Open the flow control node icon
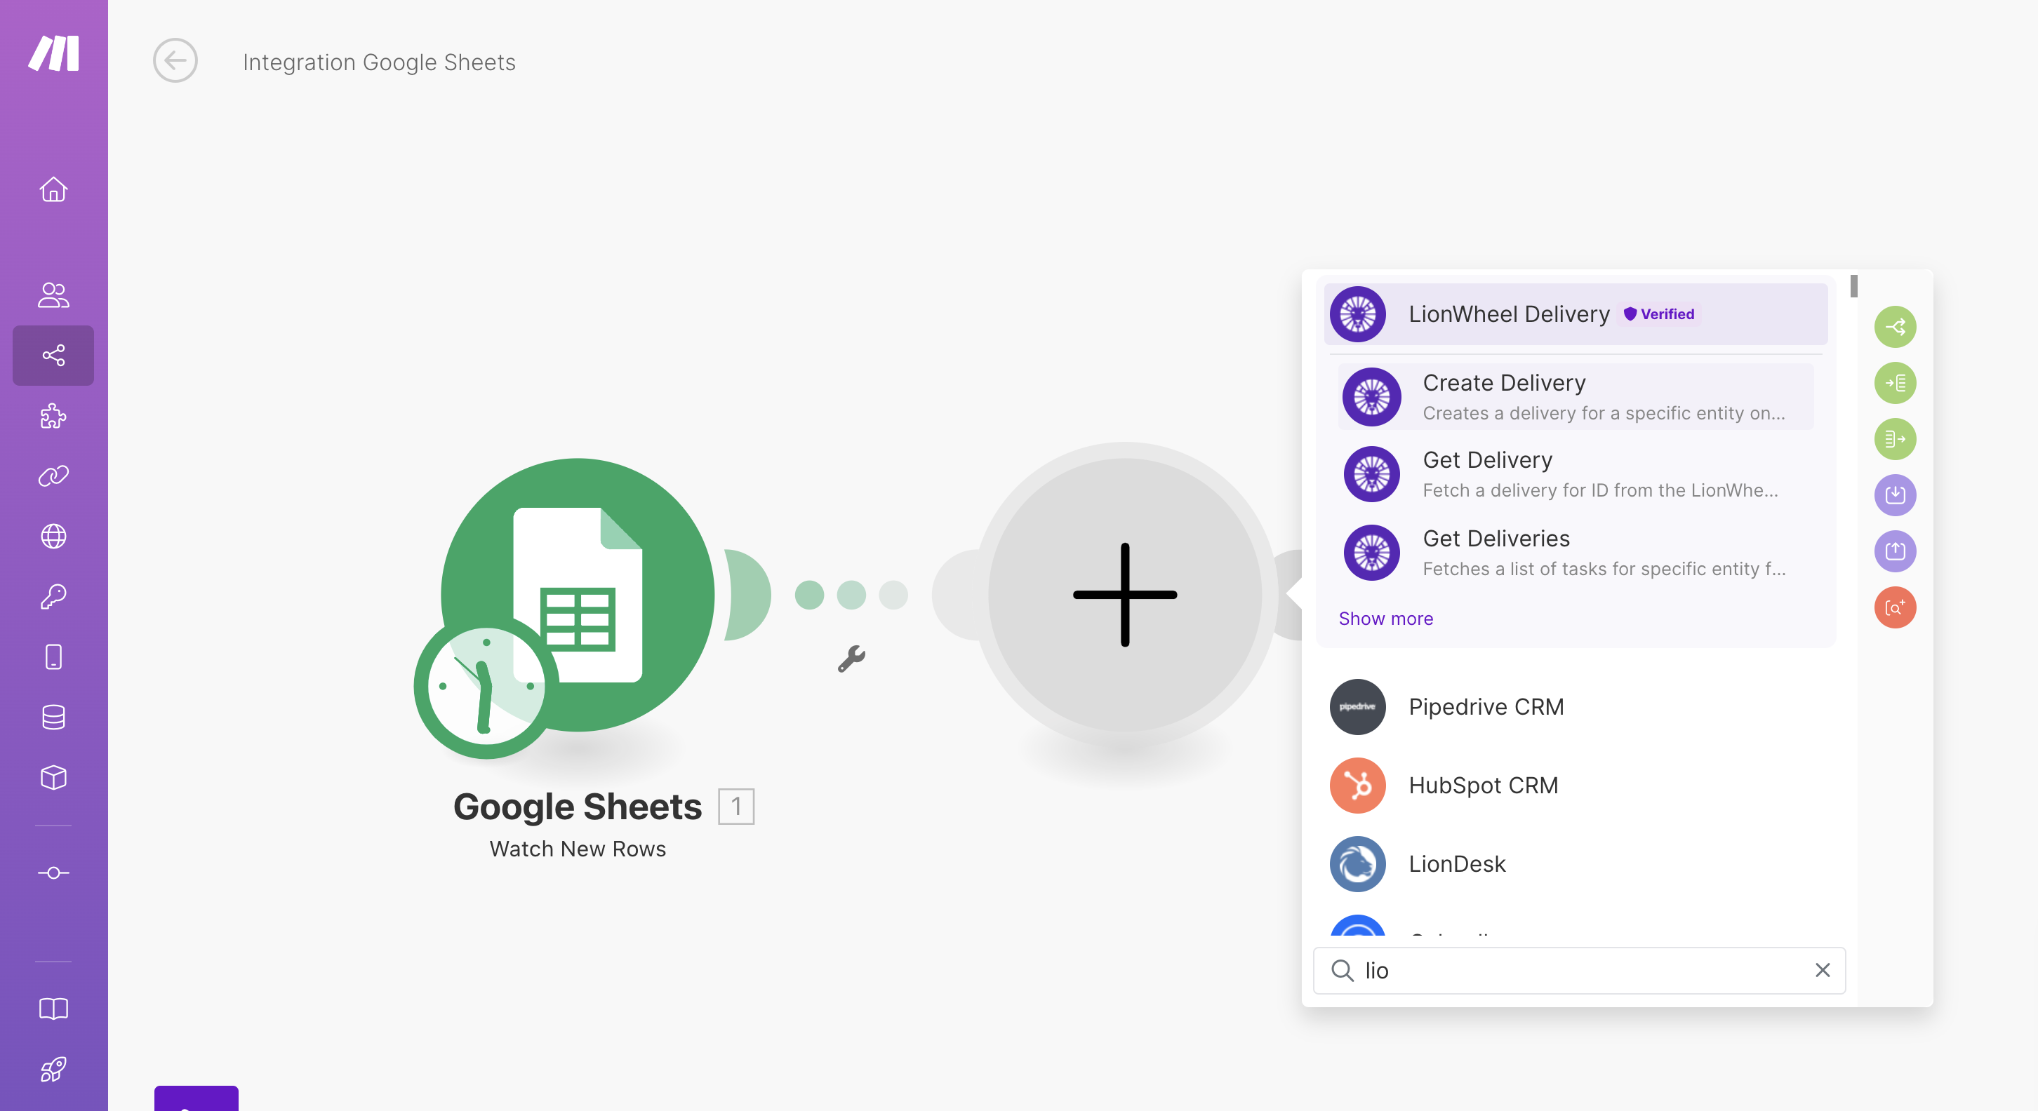This screenshot has width=2038, height=1111. 54,873
